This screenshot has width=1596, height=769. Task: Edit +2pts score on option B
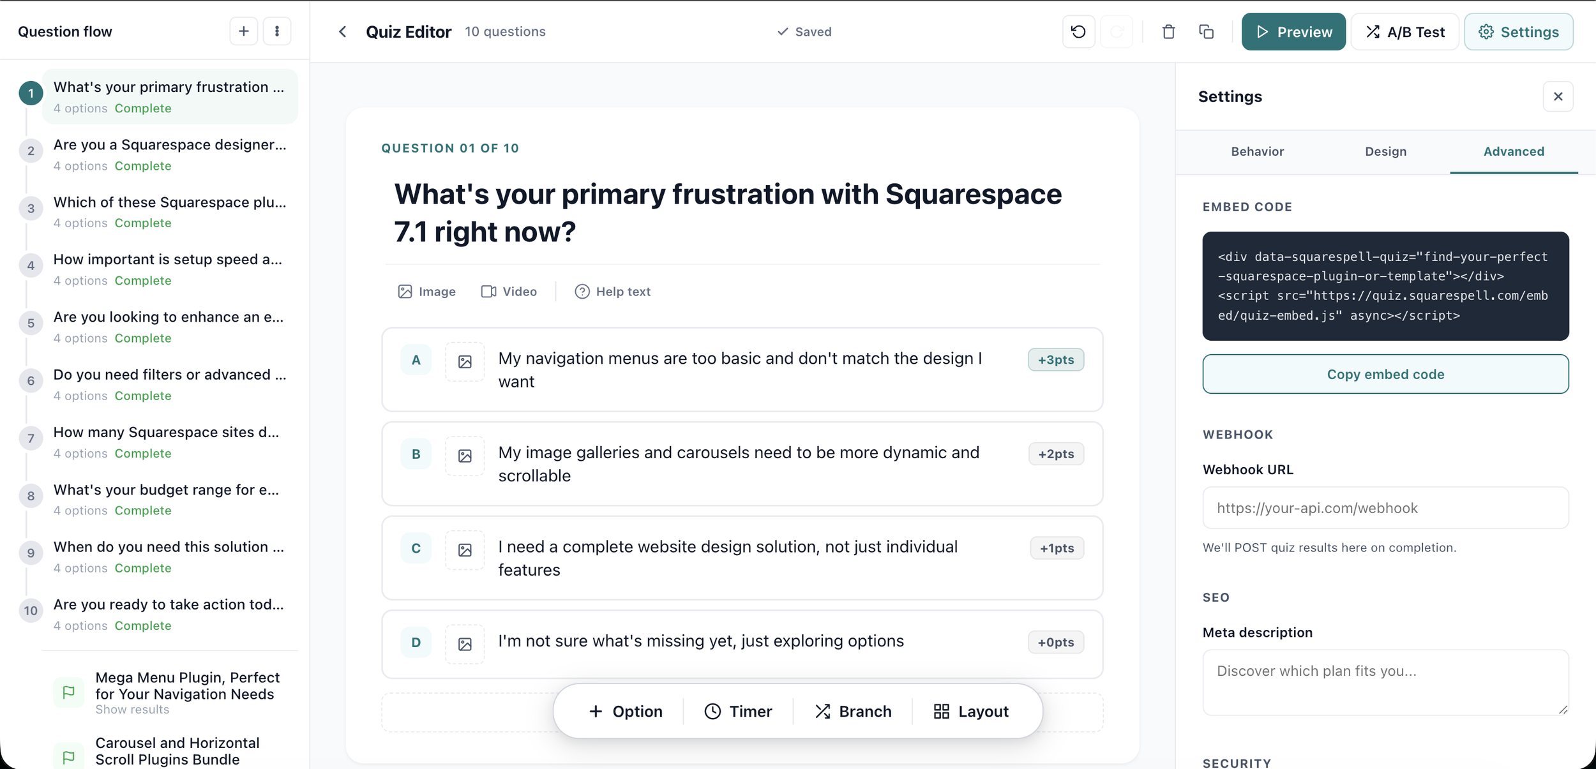click(1056, 454)
